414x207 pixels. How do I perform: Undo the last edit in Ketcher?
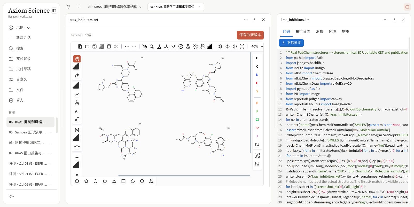pos(127,46)
